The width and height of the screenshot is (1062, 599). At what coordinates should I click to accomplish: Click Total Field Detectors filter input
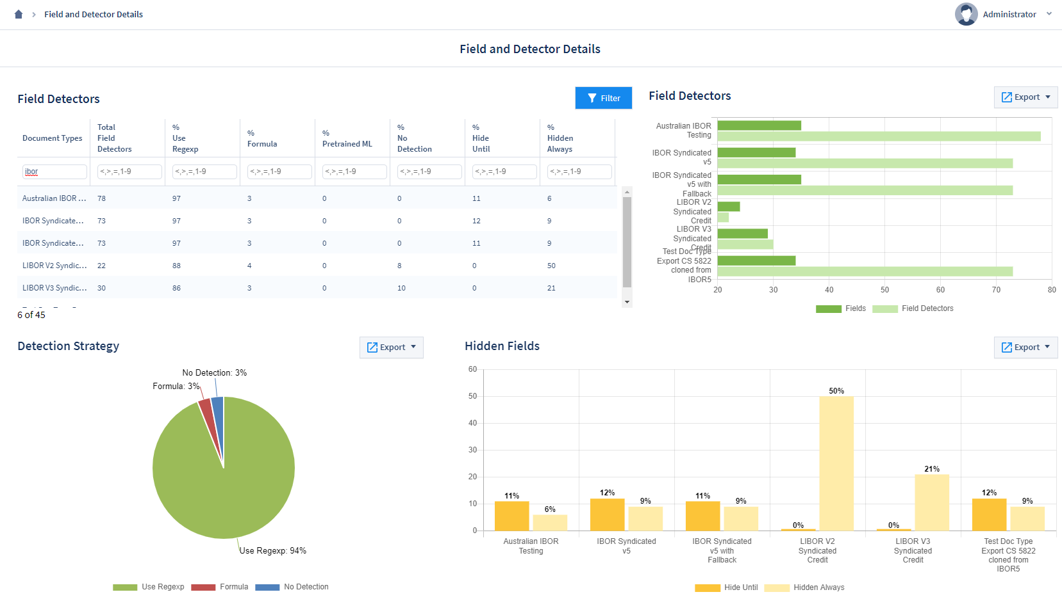129,172
